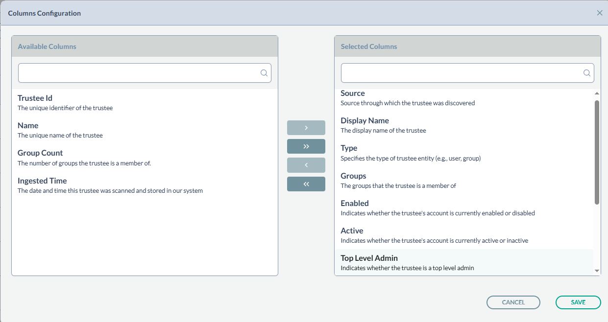Click the move all right double-arrow button
This screenshot has height=322, width=608.
[x=306, y=146]
